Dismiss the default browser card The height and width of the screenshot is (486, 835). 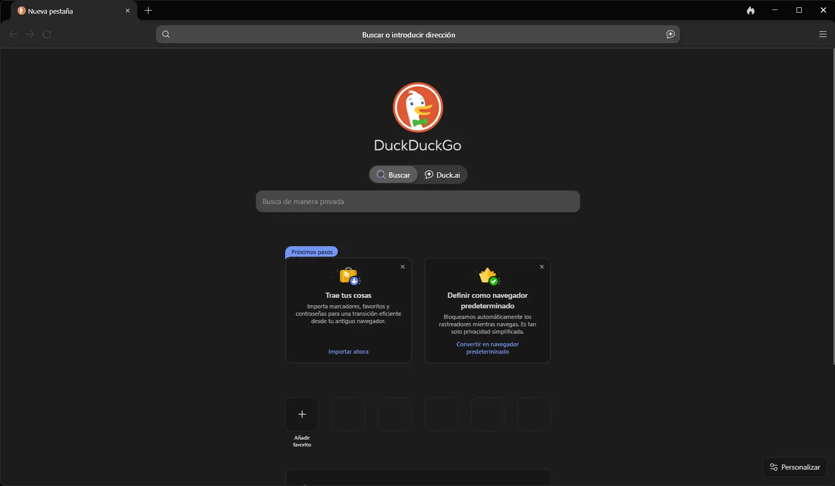542,267
